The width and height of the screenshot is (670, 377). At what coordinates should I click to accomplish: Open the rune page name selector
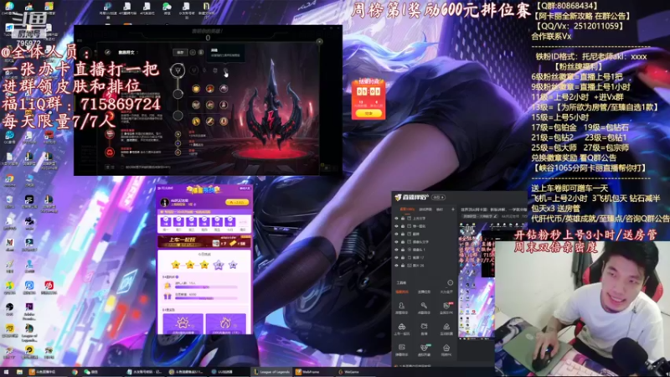[126, 52]
